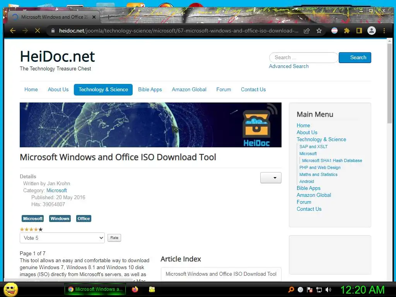The image size is (396, 297).
Task: Click the star rating display
Action: (31, 229)
